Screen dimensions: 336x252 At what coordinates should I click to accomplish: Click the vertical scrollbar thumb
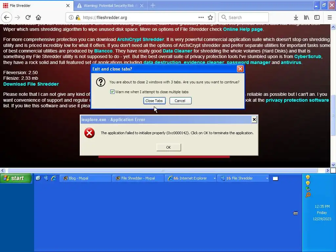pos(333,115)
